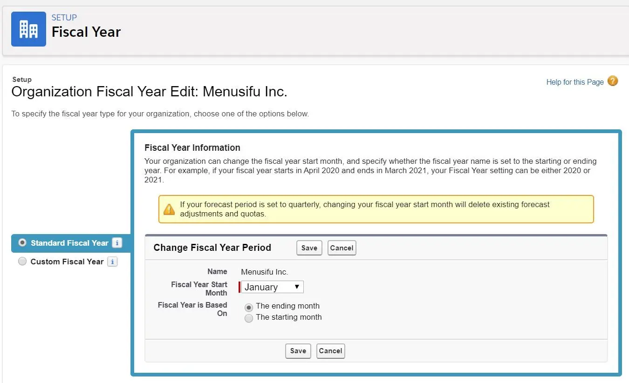This screenshot has height=383, width=629.
Task: Click the 'Custom Fiscal Year' label text
Action: [x=67, y=262]
